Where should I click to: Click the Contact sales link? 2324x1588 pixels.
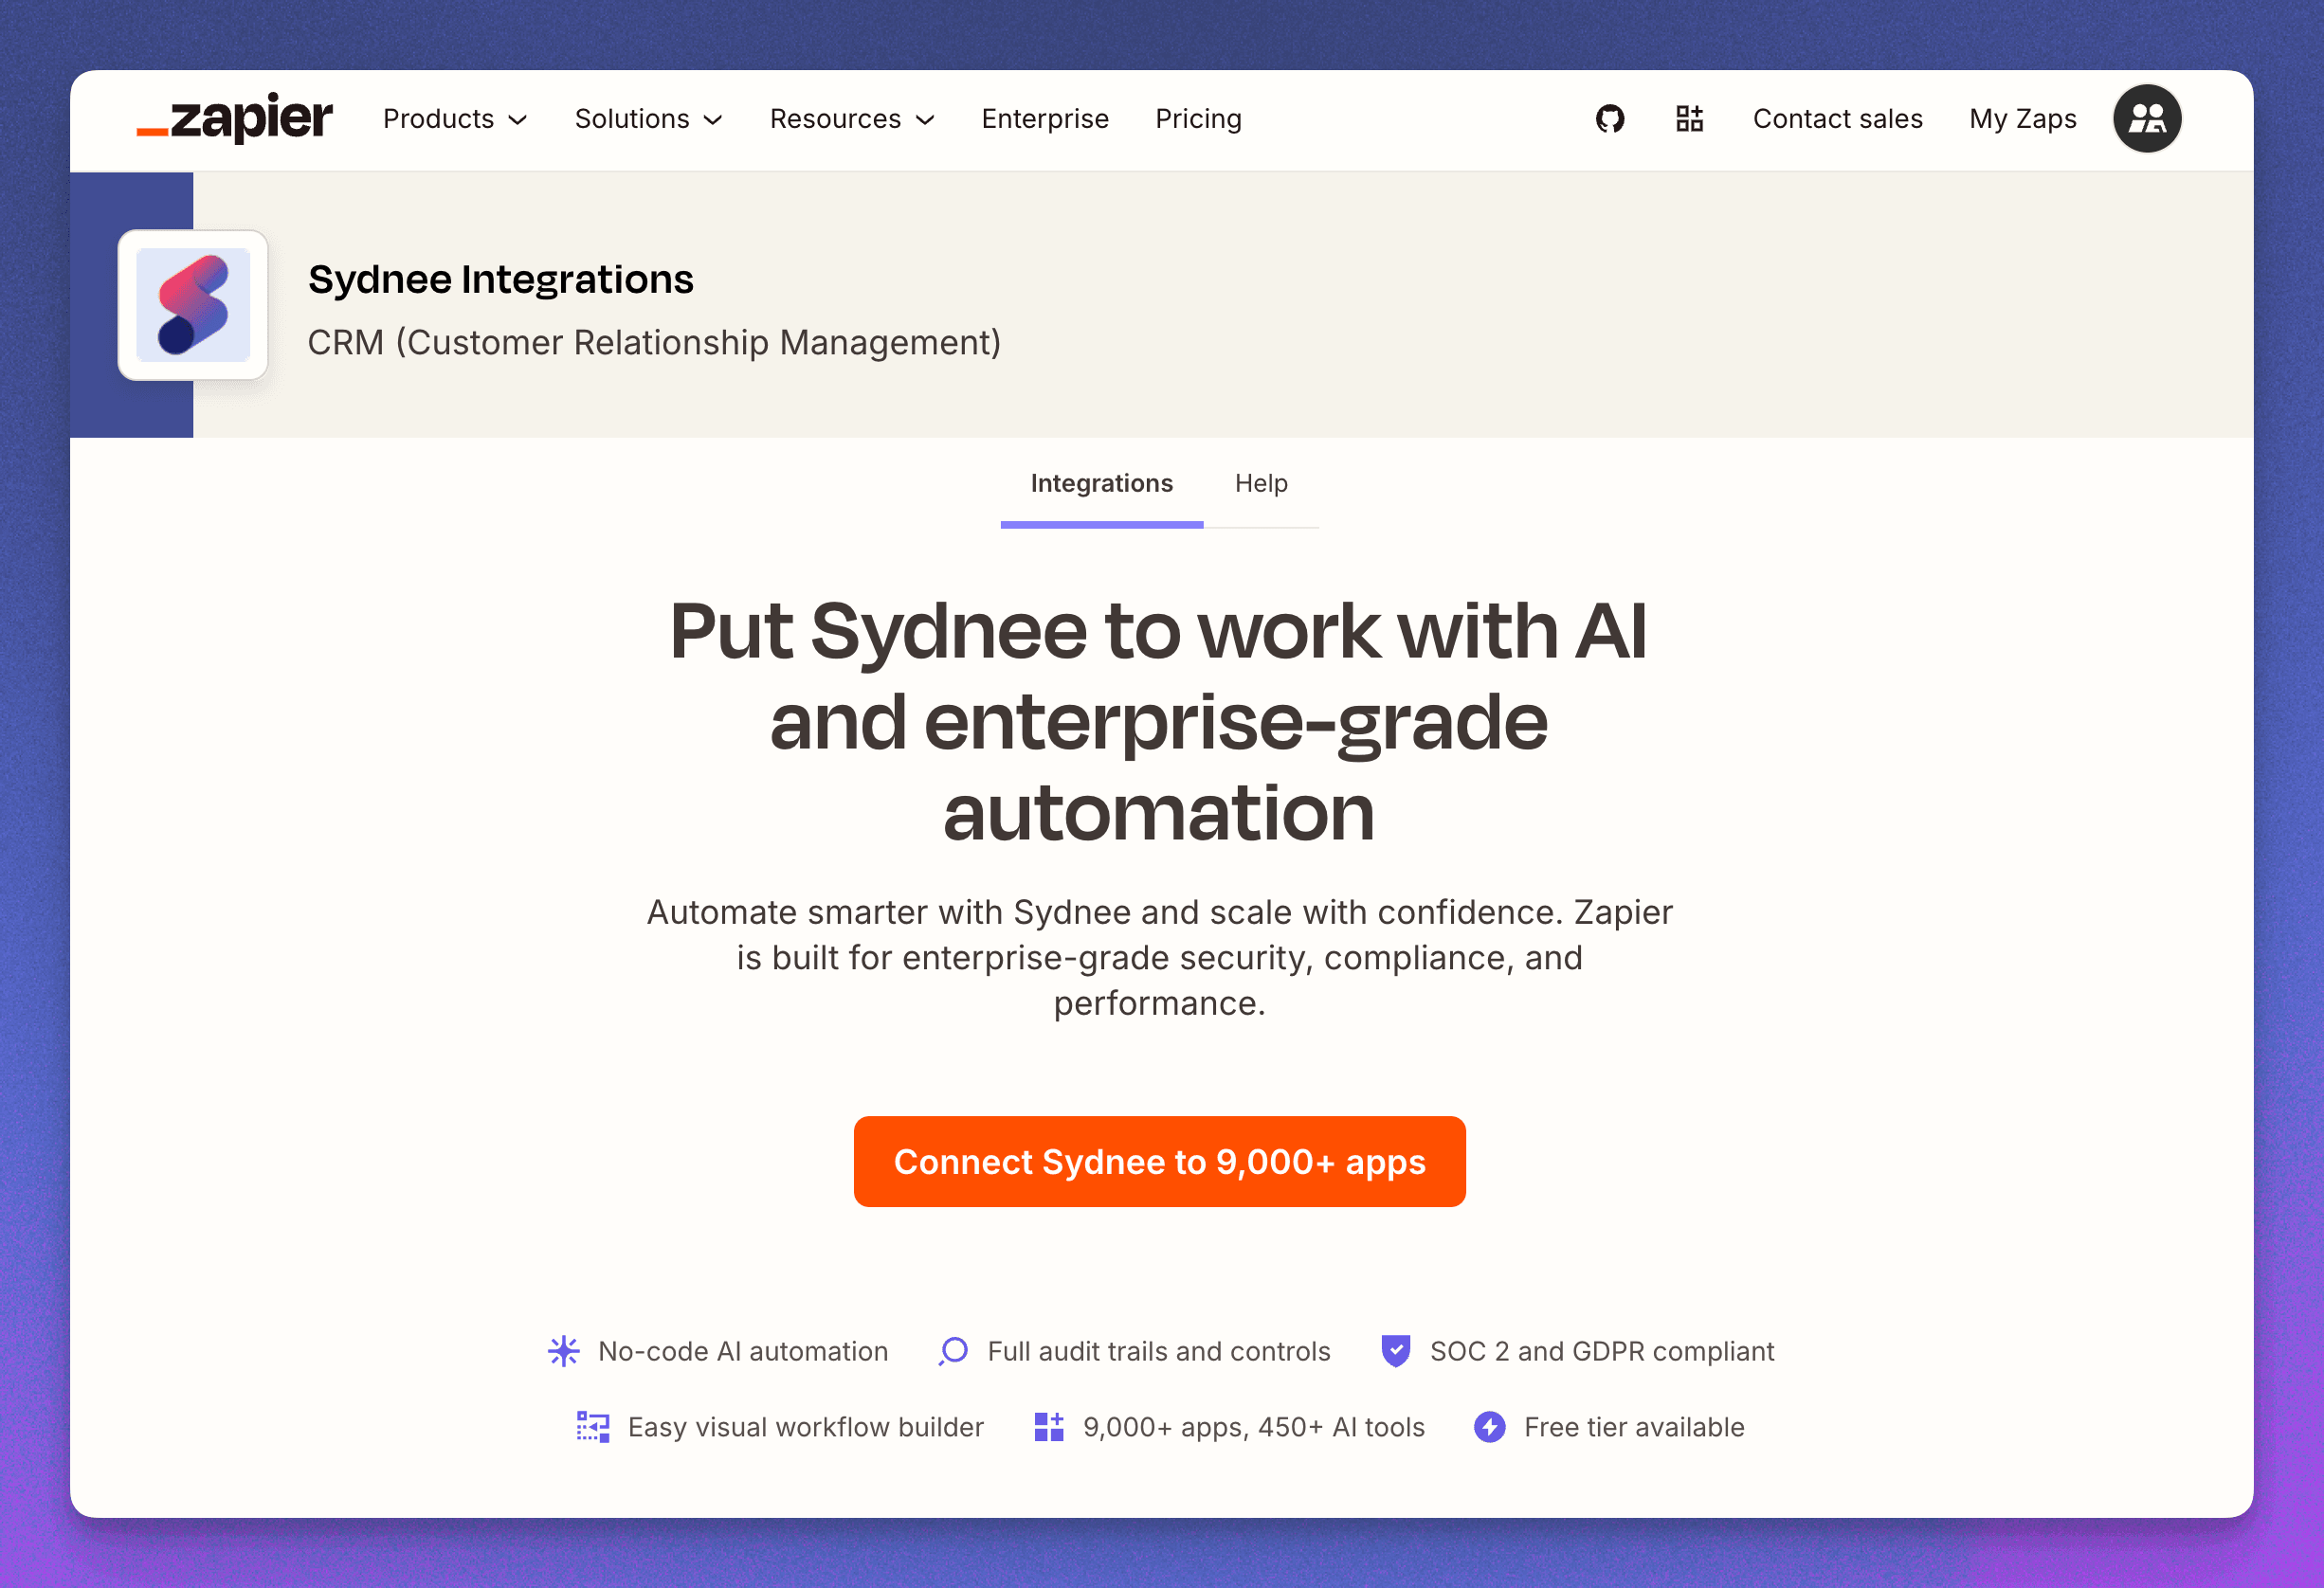pyautogui.click(x=1837, y=119)
